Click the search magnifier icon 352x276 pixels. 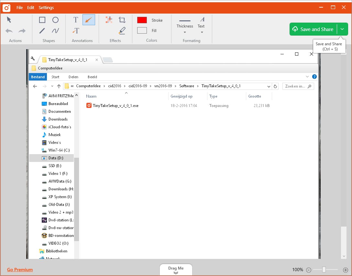pos(310,86)
